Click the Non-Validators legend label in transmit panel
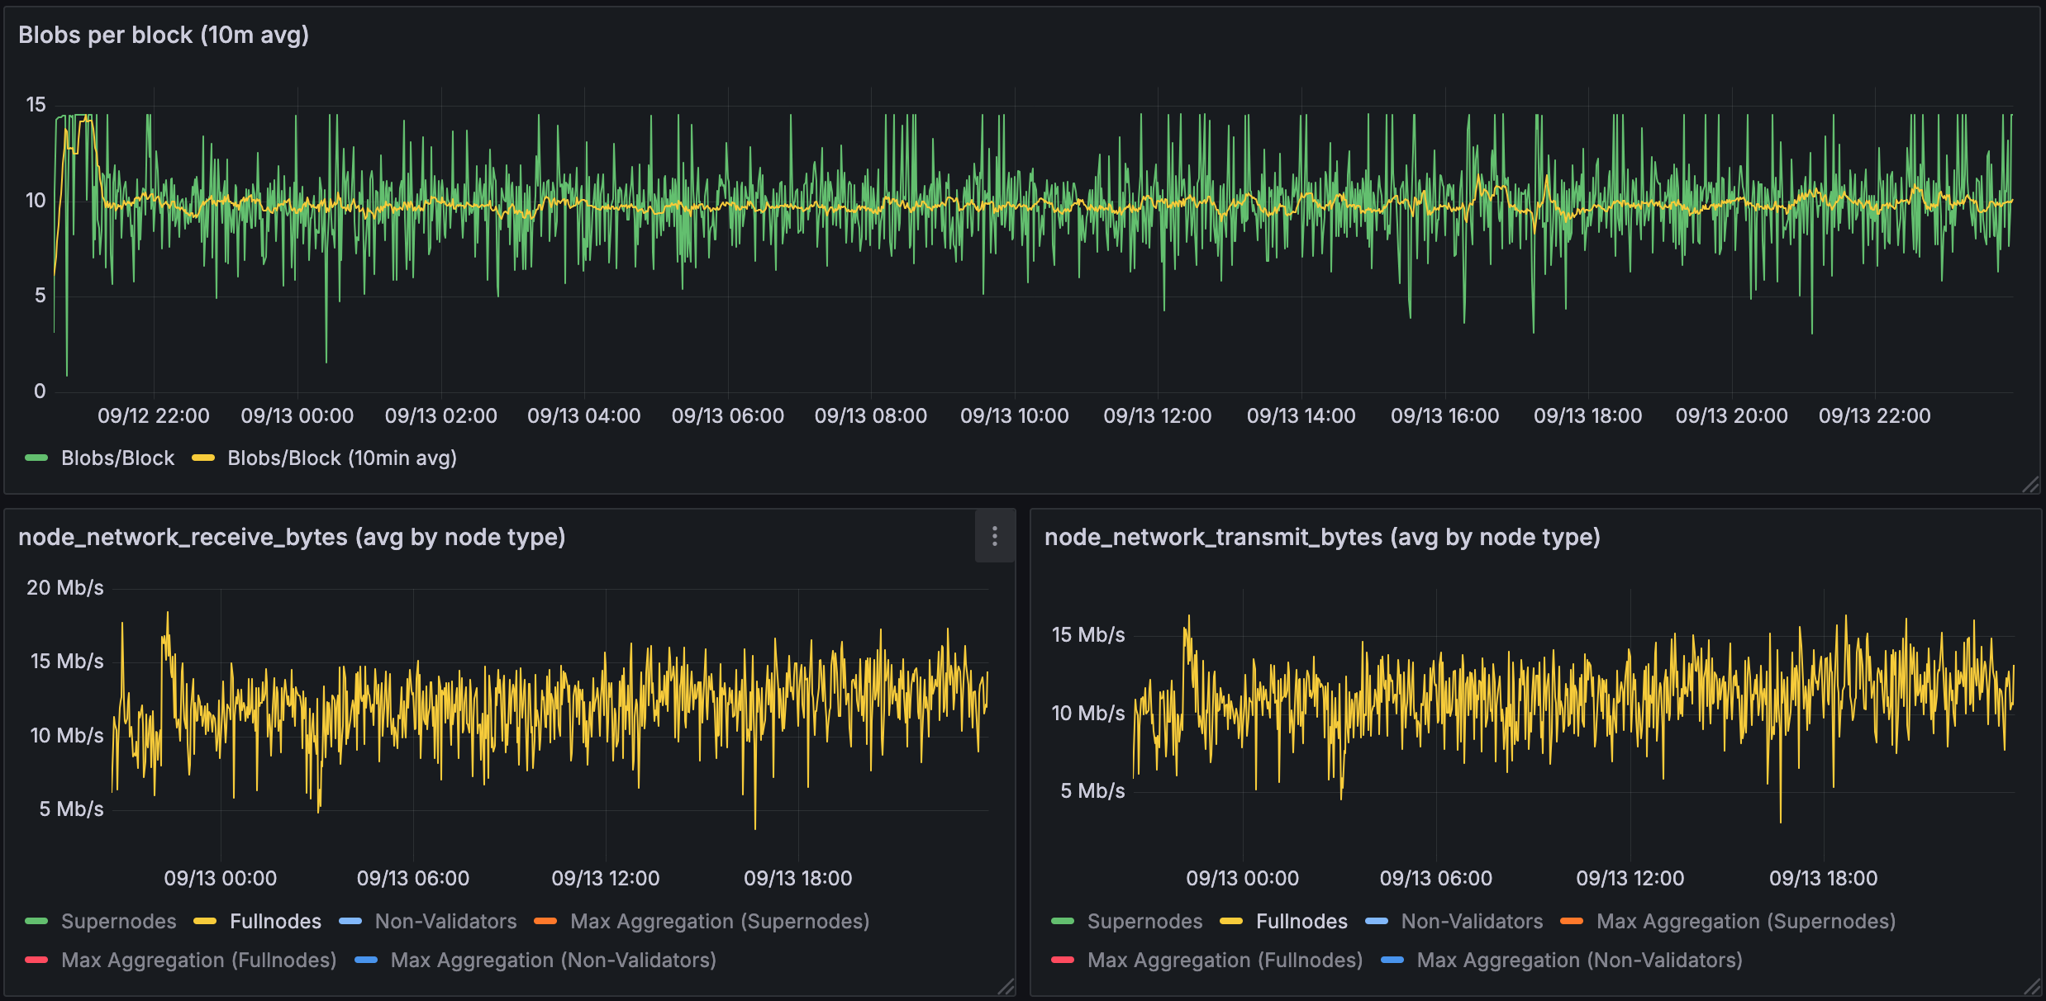The width and height of the screenshot is (2046, 1001). (1471, 921)
